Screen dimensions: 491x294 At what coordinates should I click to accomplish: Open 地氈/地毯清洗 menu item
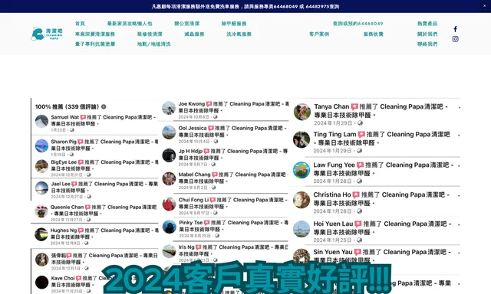(153, 44)
